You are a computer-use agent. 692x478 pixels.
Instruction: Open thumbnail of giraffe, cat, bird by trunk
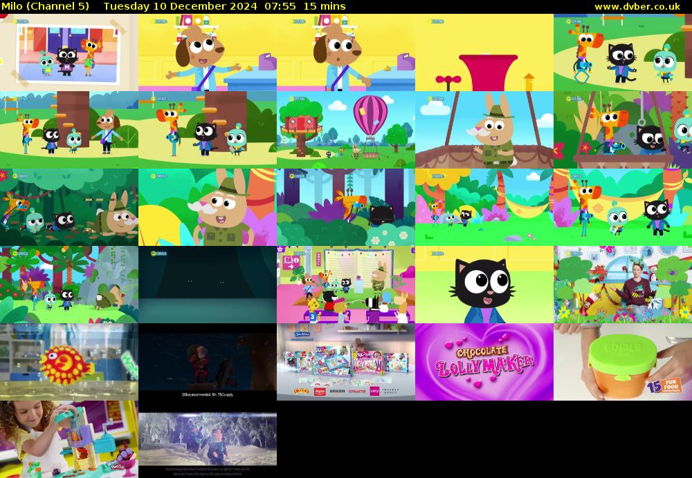[208, 130]
